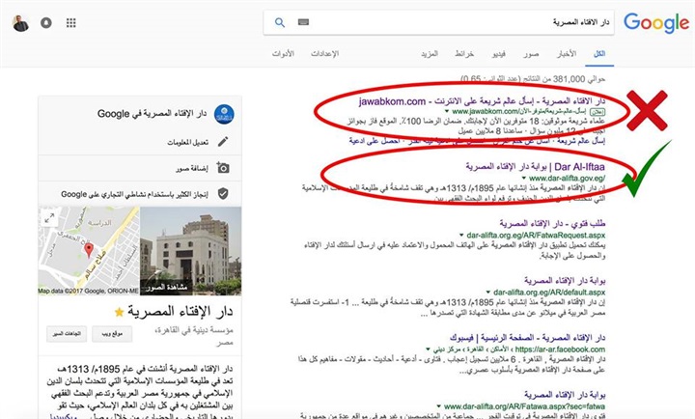
Task: Expand the map with the arrows icon
Action: point(49,217)
